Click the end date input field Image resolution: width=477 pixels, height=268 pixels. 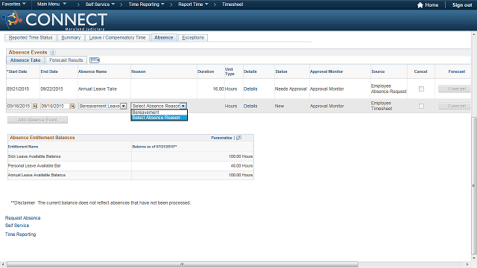coord(55,106)
